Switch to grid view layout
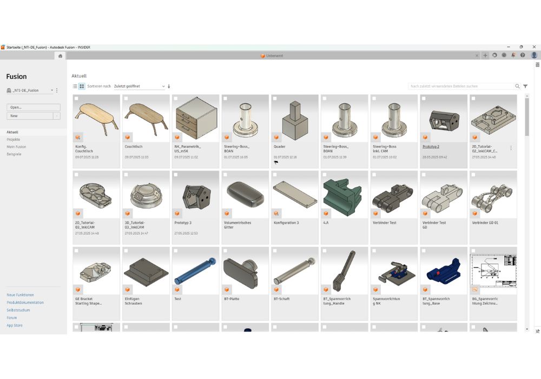Viewport: 541px width, 379px height. tap(82, 86)
